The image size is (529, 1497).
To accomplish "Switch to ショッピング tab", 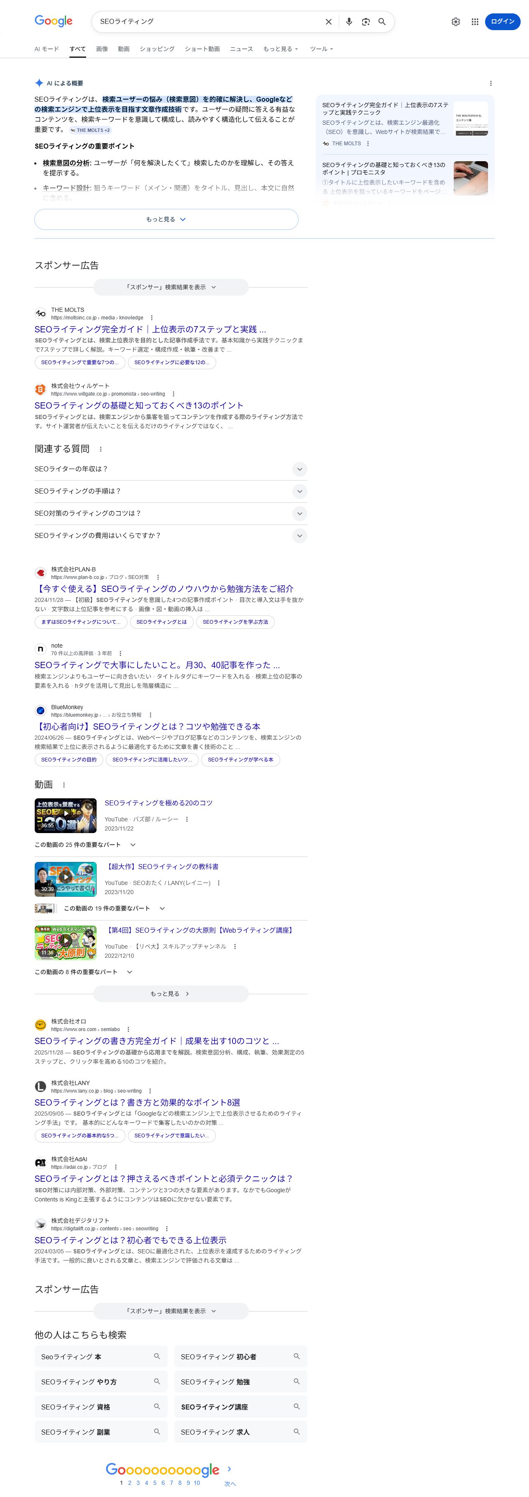I will (x=157, y=49).
